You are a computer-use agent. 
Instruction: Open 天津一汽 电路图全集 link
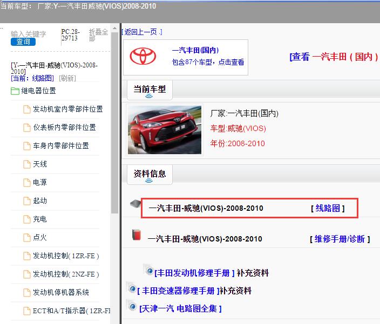pyautogui.click(x=180, y=308)
